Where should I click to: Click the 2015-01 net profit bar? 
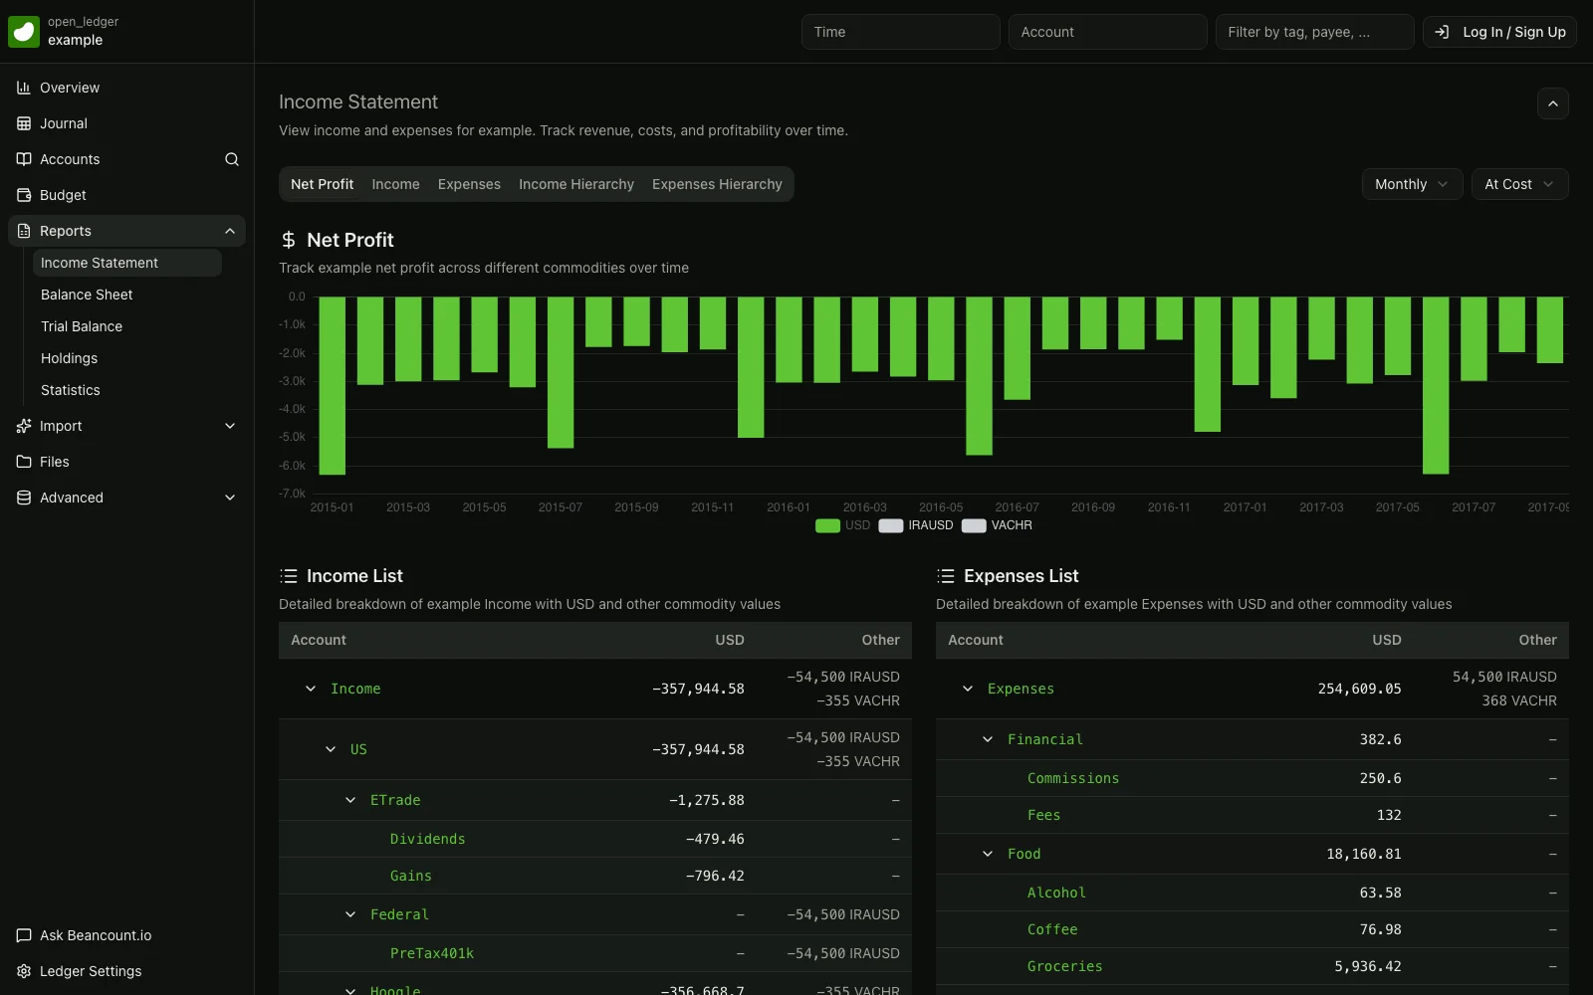coord(332,385)
